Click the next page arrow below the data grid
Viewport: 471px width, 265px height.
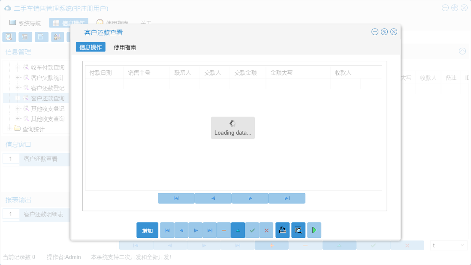(x=250, y=198)
